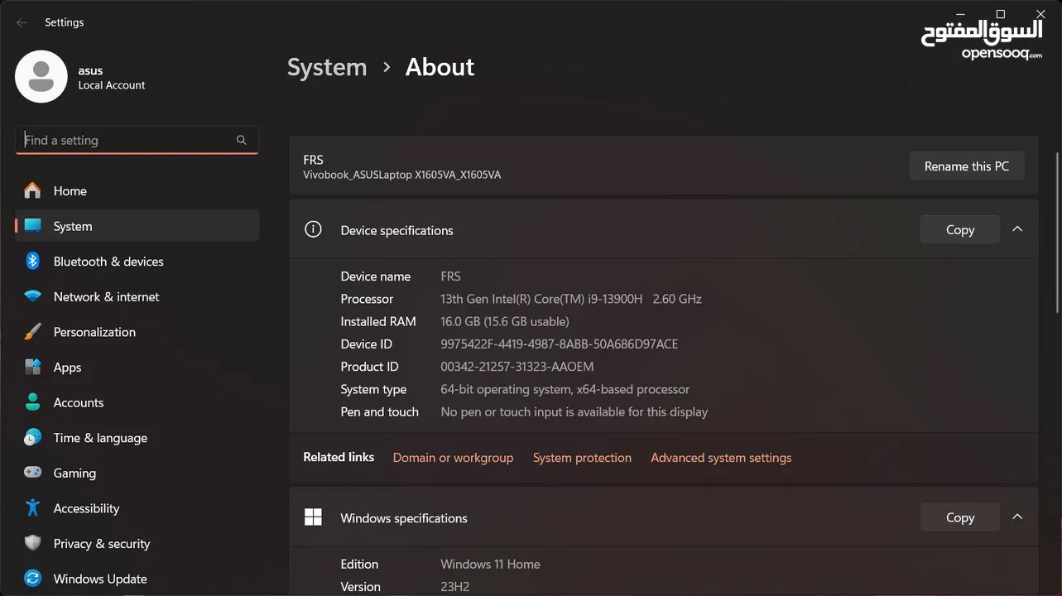Click the 64-bit operating system text
The height and width of the screenshot is (596, 1062).
(565, 389)
